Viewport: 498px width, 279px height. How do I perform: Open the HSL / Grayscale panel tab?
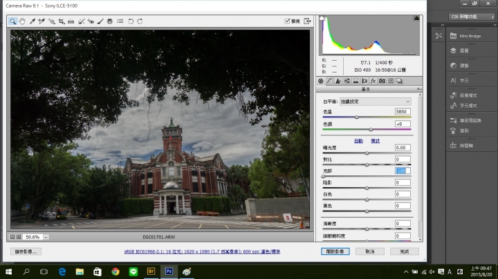point(347,81)
